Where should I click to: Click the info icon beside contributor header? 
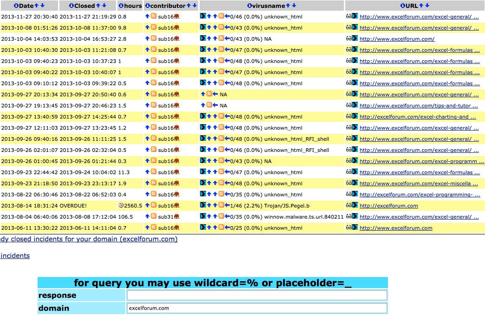pos(148,6)
